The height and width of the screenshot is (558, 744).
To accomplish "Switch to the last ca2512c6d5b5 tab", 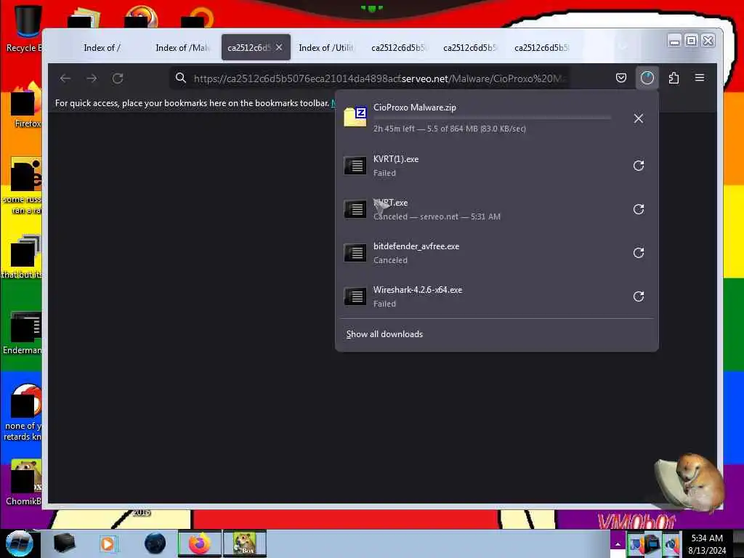I will tap(542, 47).
